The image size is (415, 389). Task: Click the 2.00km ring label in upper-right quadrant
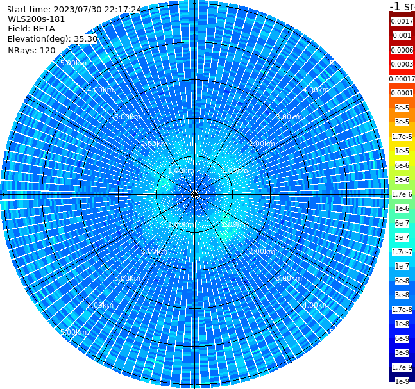pos(262,144)
